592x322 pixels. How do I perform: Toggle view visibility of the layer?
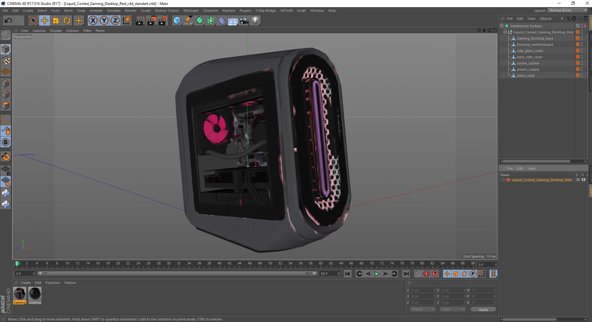pyautogui.click(x=583, y=180)
